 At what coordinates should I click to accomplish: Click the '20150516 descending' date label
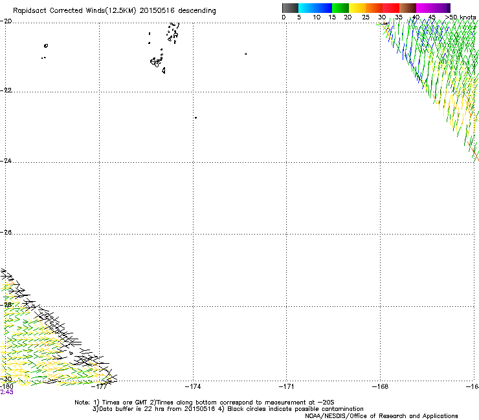pyautogui.click(x=177, y=10)
